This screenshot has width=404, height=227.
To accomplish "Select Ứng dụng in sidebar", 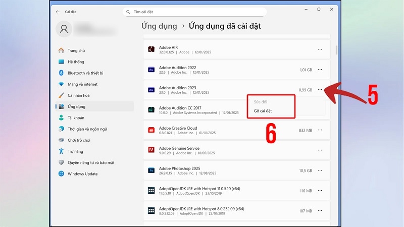I will pyautogui.click(x=94, y=106).
